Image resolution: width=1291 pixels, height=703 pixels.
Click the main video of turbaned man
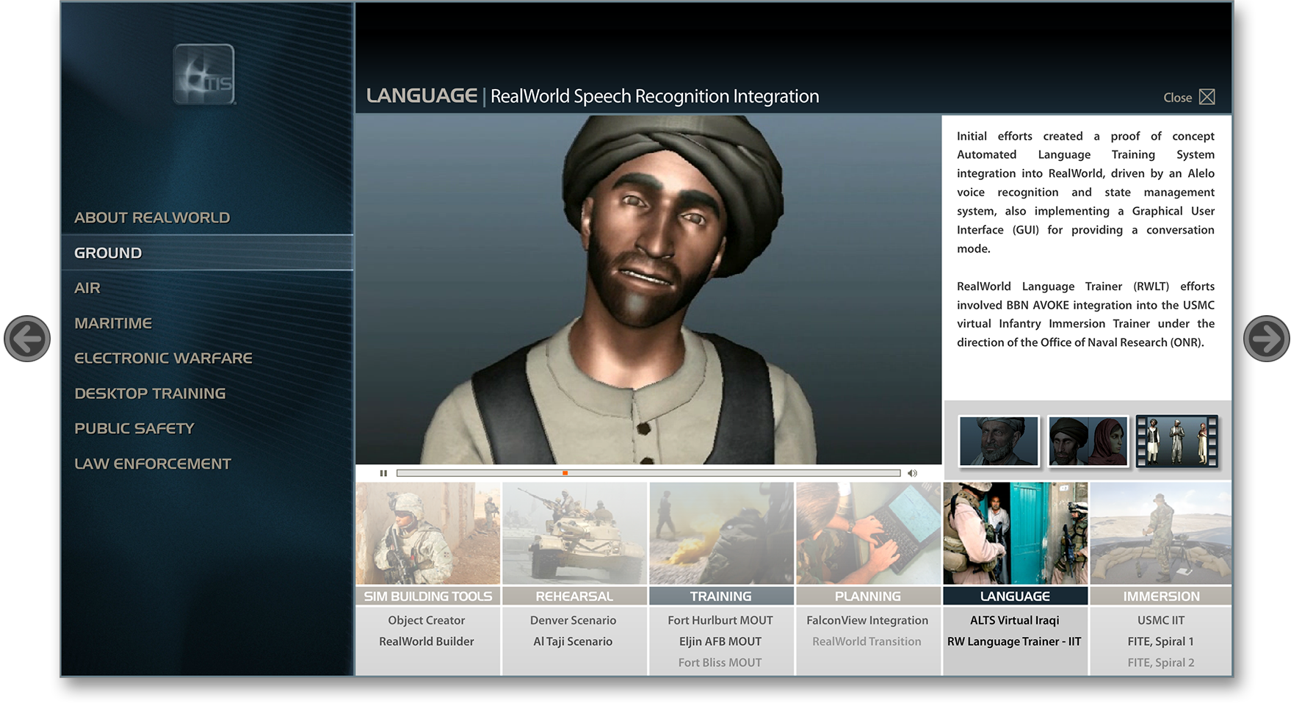coord(648,289)
